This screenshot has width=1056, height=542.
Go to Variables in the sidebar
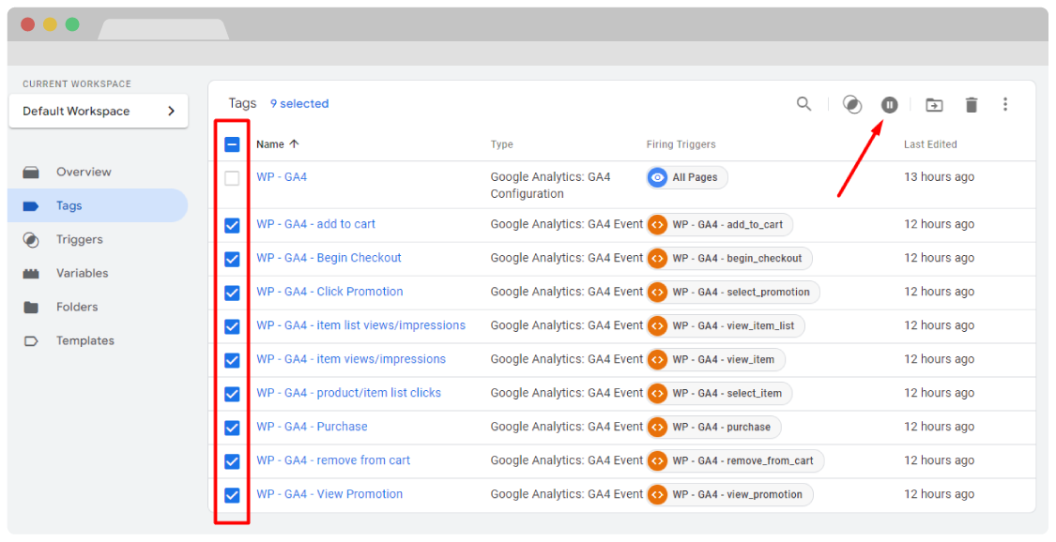[82, 273]
